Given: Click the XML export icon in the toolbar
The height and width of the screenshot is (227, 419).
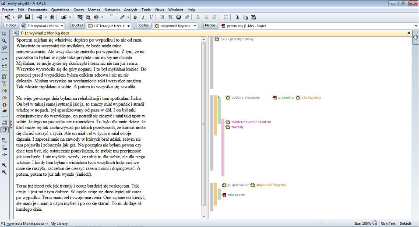Looking at the screenshot, I should click(96, 17).
